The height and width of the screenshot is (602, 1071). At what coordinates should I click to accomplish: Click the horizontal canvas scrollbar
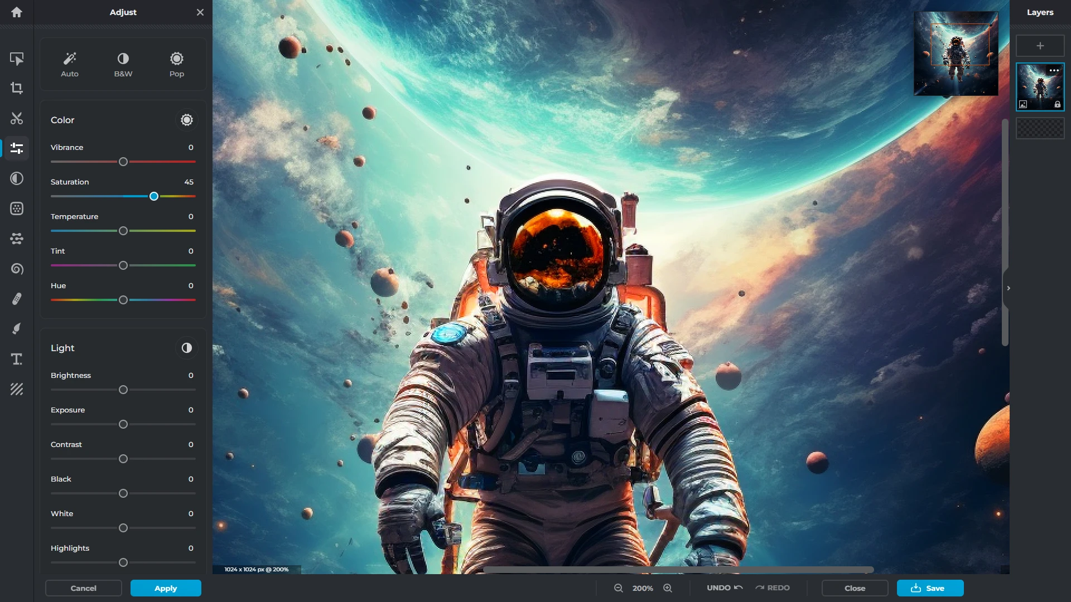click(678, 570)
